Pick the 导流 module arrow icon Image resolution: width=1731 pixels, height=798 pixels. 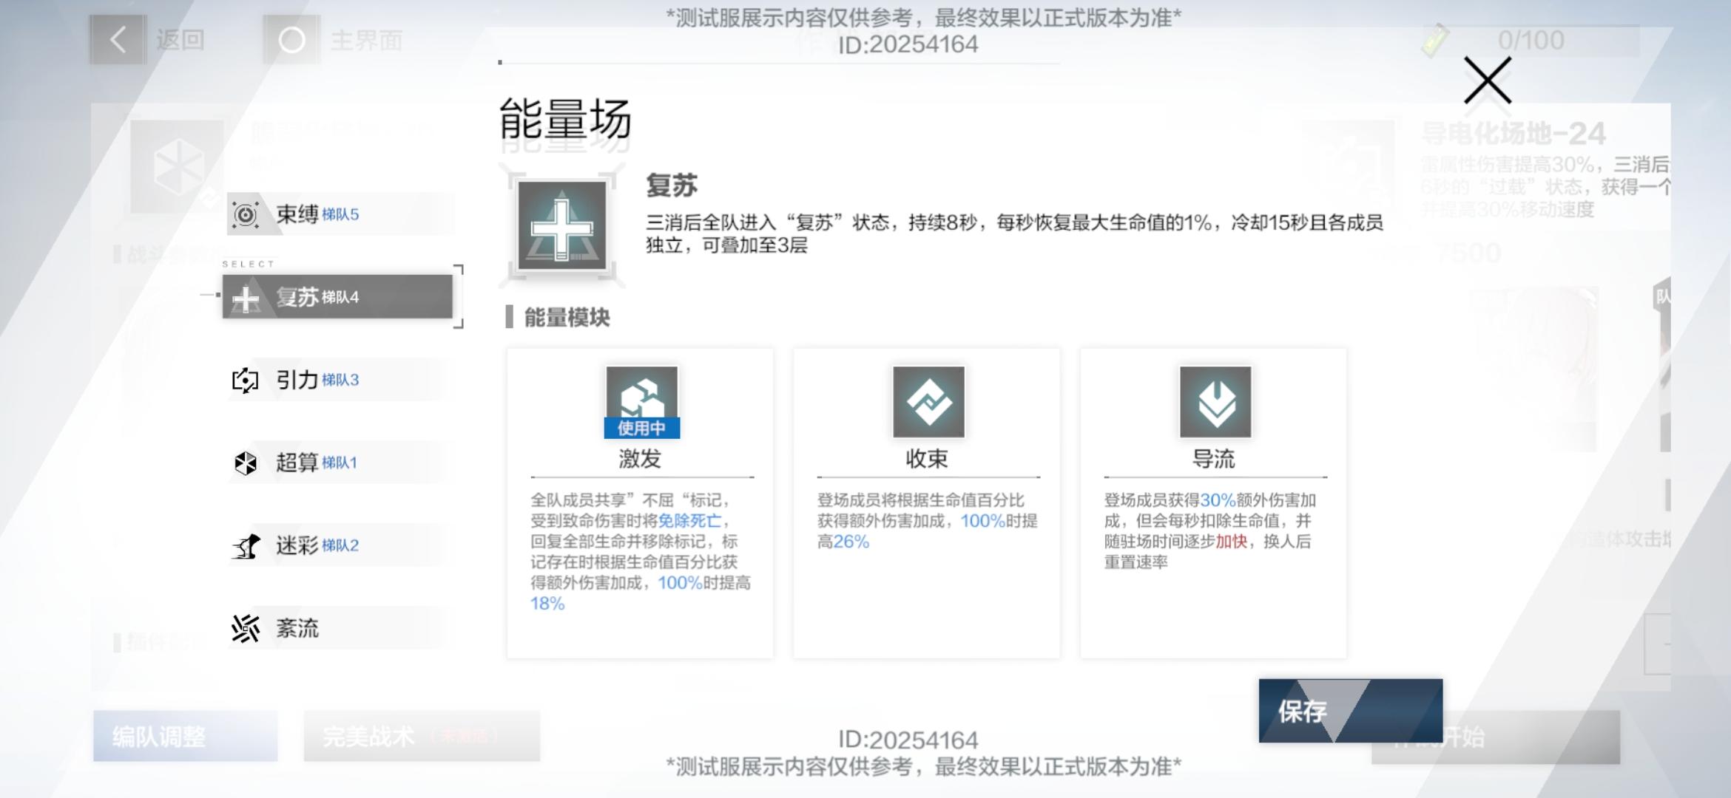click(x=1215, y=402)
